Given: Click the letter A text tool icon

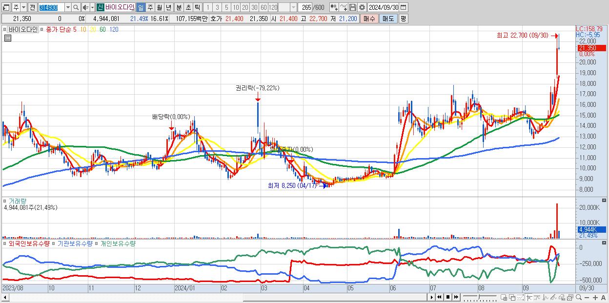Looking at the screenshot, I should [x=603, y=297].
